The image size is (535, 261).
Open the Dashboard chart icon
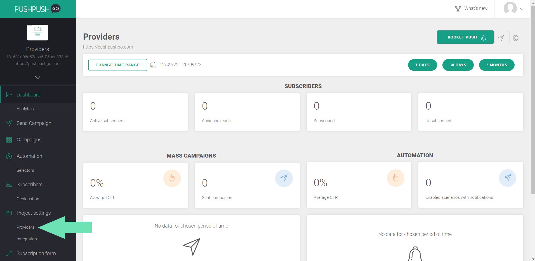point(9,95)
